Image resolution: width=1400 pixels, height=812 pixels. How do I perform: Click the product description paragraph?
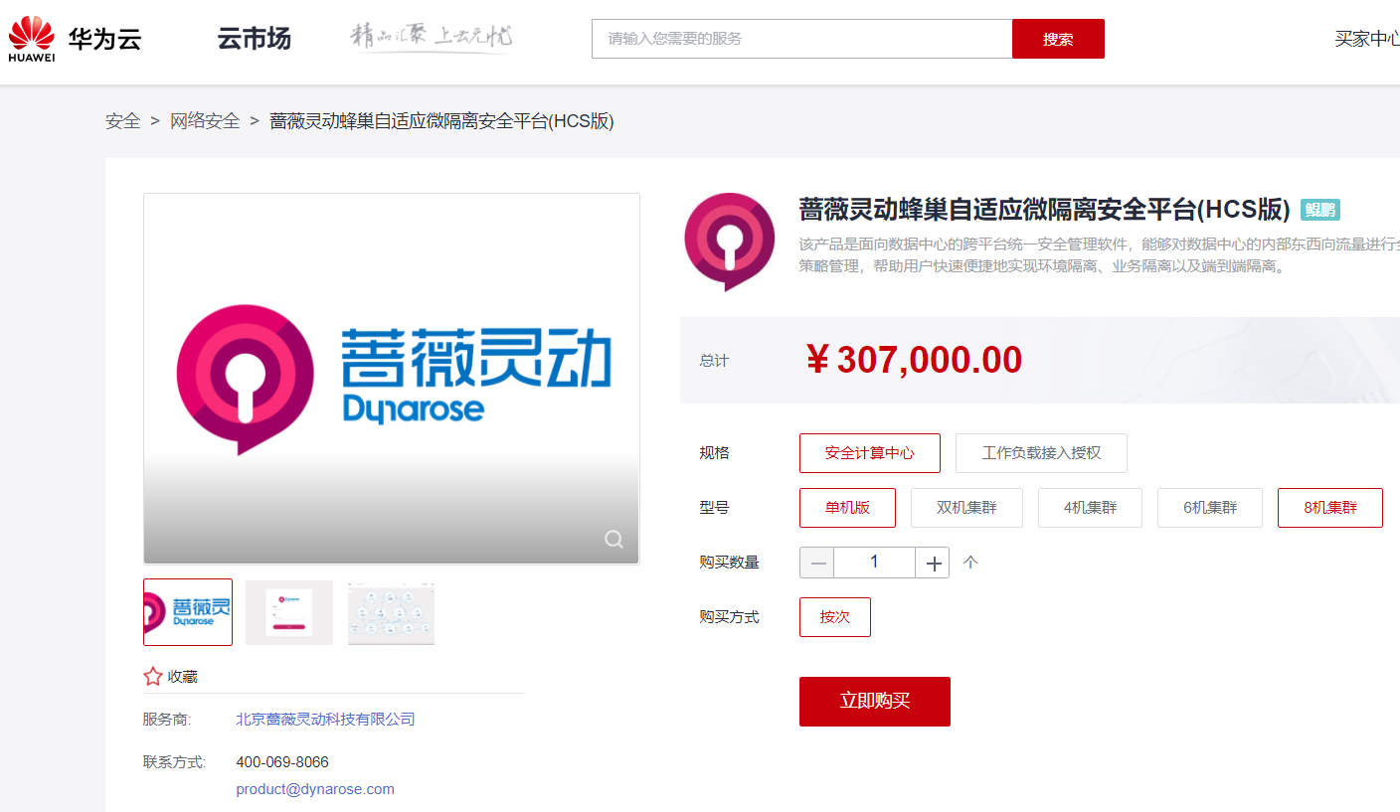click(1099, 254)
